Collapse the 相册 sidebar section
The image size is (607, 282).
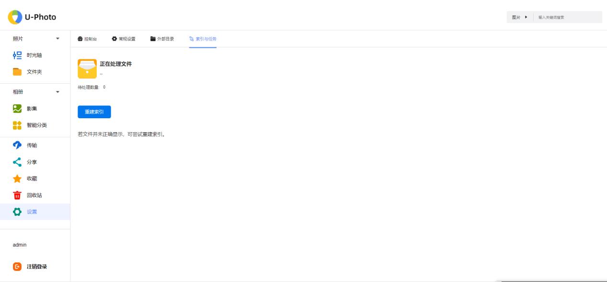pos(58,91)
